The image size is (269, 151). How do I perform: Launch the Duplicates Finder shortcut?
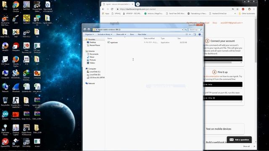point(5,130)
